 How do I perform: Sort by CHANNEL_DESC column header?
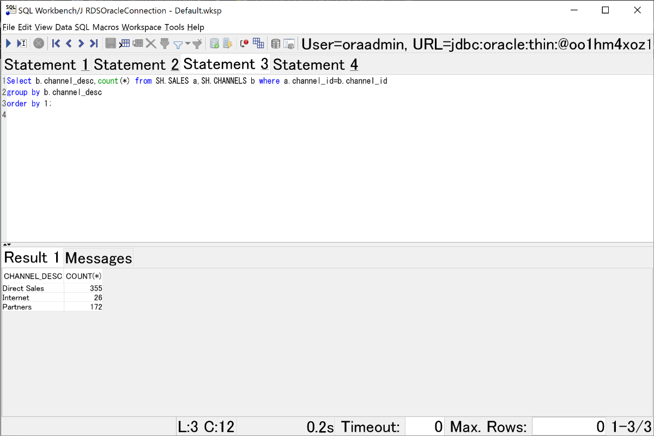(33, 276)
